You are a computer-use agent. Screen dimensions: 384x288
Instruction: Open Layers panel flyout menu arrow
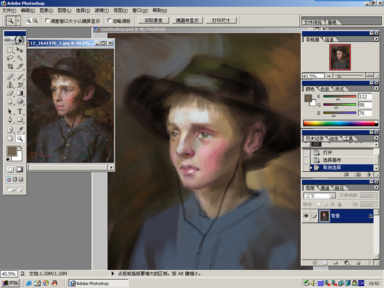tap(376, 187)
